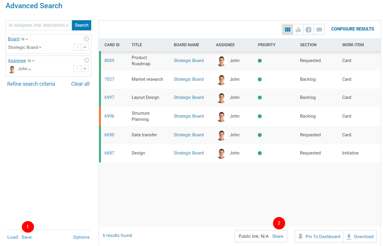Open the Strategic Board value dropdown

[25, 47]
